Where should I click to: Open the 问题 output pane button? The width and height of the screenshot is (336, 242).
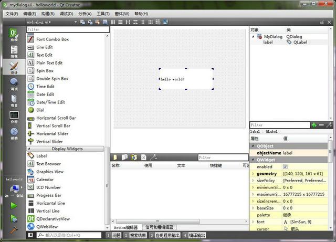pyautogui.click(x=116, y=236)
